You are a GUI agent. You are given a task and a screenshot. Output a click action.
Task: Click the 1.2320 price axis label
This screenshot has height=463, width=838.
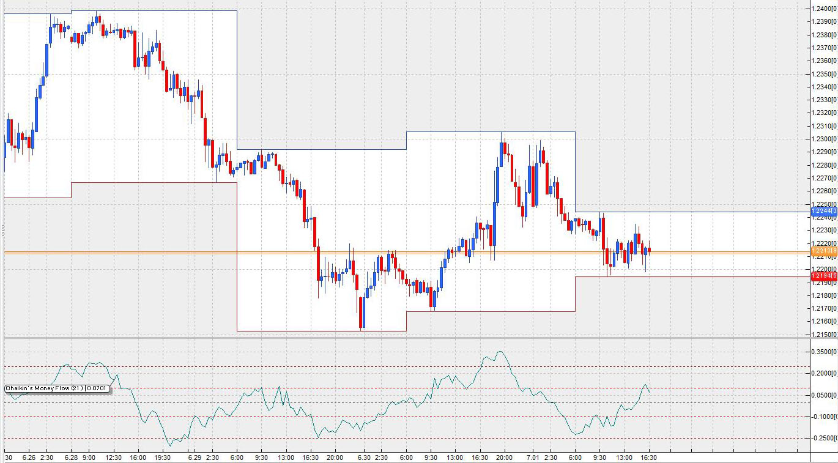825,113
